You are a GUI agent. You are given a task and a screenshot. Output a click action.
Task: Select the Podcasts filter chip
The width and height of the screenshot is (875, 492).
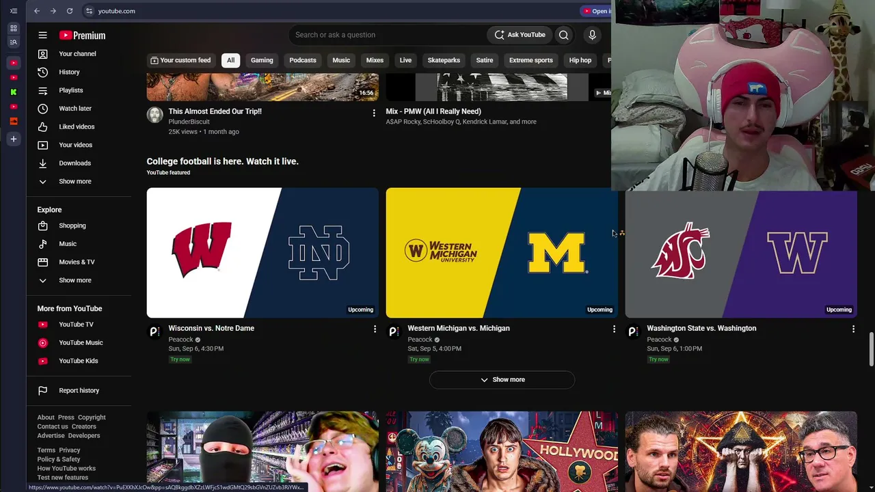(303, 60)
